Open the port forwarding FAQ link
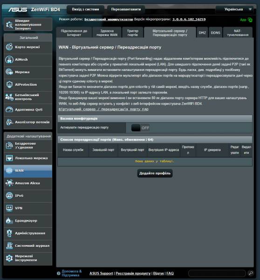The height and width of the screenshot is (280, 260). (103, 109)
